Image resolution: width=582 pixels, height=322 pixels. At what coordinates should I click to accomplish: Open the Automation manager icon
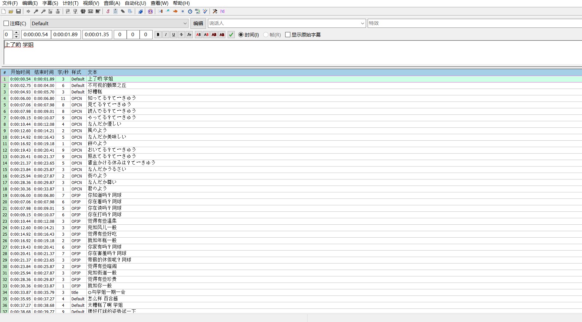(140, 11)
